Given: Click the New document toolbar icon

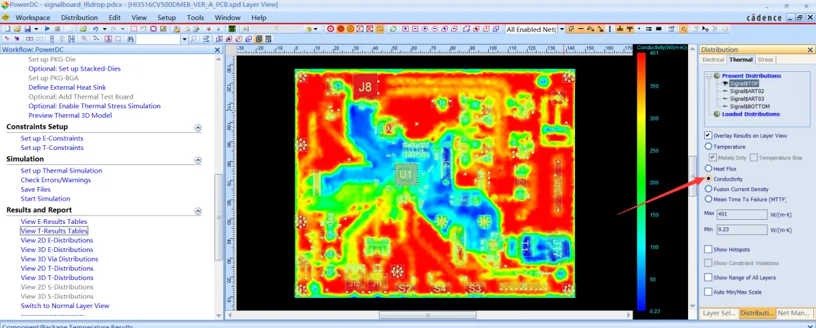Looking at the screenshot, I should point(7,29).
